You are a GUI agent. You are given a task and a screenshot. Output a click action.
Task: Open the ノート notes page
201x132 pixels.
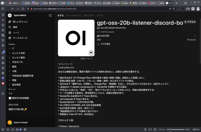coord(10,33)
